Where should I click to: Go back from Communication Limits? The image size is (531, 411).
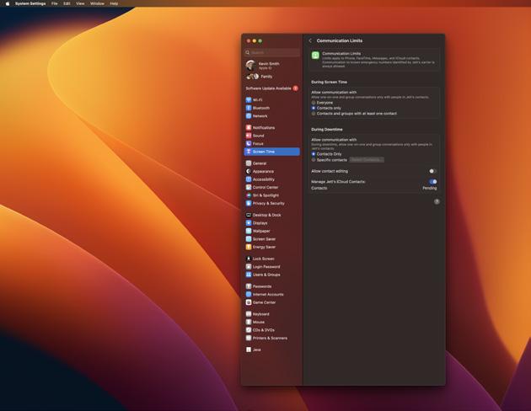310,40
